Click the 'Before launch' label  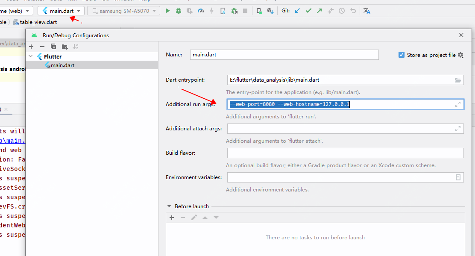(192, 206)
